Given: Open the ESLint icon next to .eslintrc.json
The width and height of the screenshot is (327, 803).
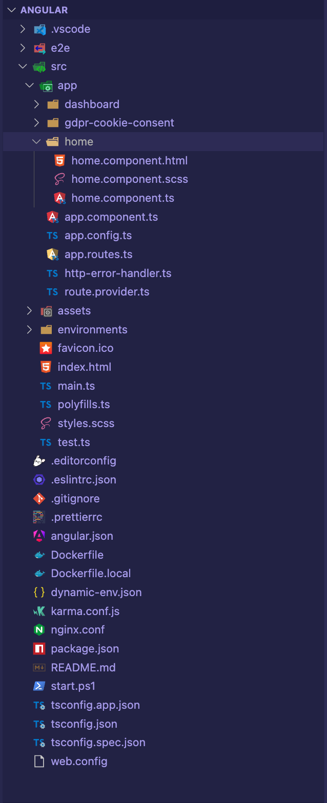Looking at the screenshot, I should pos(38,479).
